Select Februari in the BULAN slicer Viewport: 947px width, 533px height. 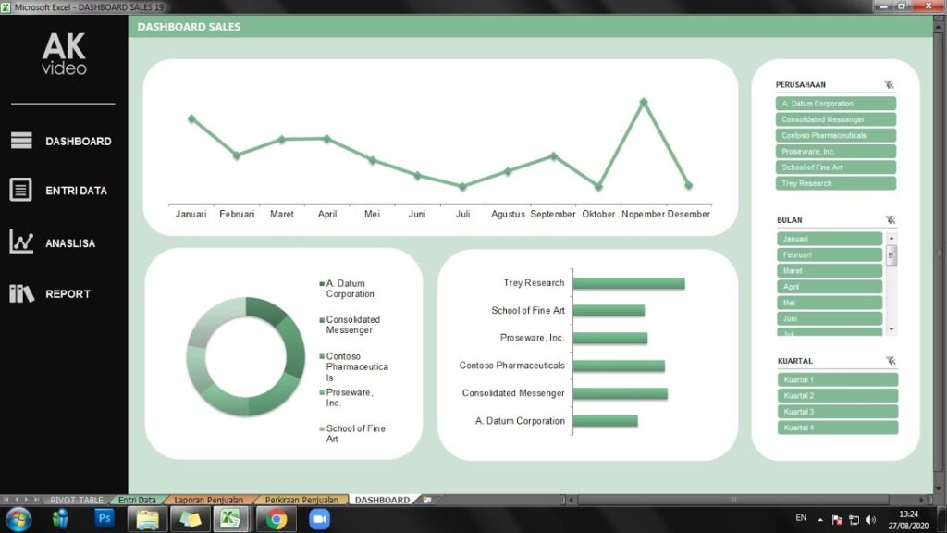[x=830, y=254]
